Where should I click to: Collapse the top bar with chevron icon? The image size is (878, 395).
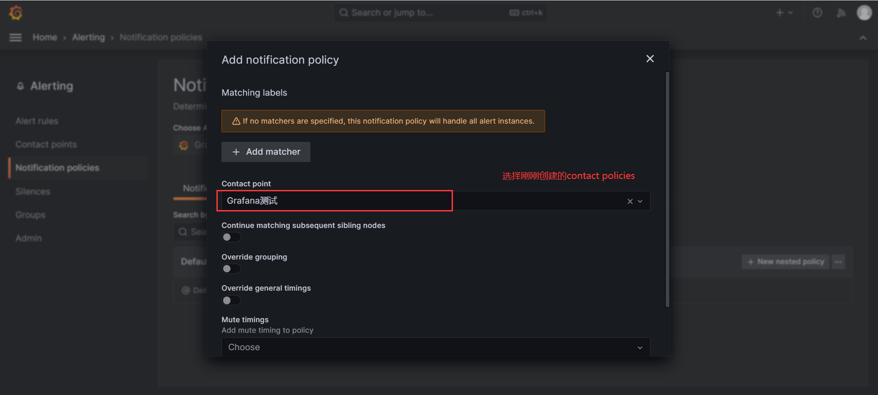click(x=863, y=38)
